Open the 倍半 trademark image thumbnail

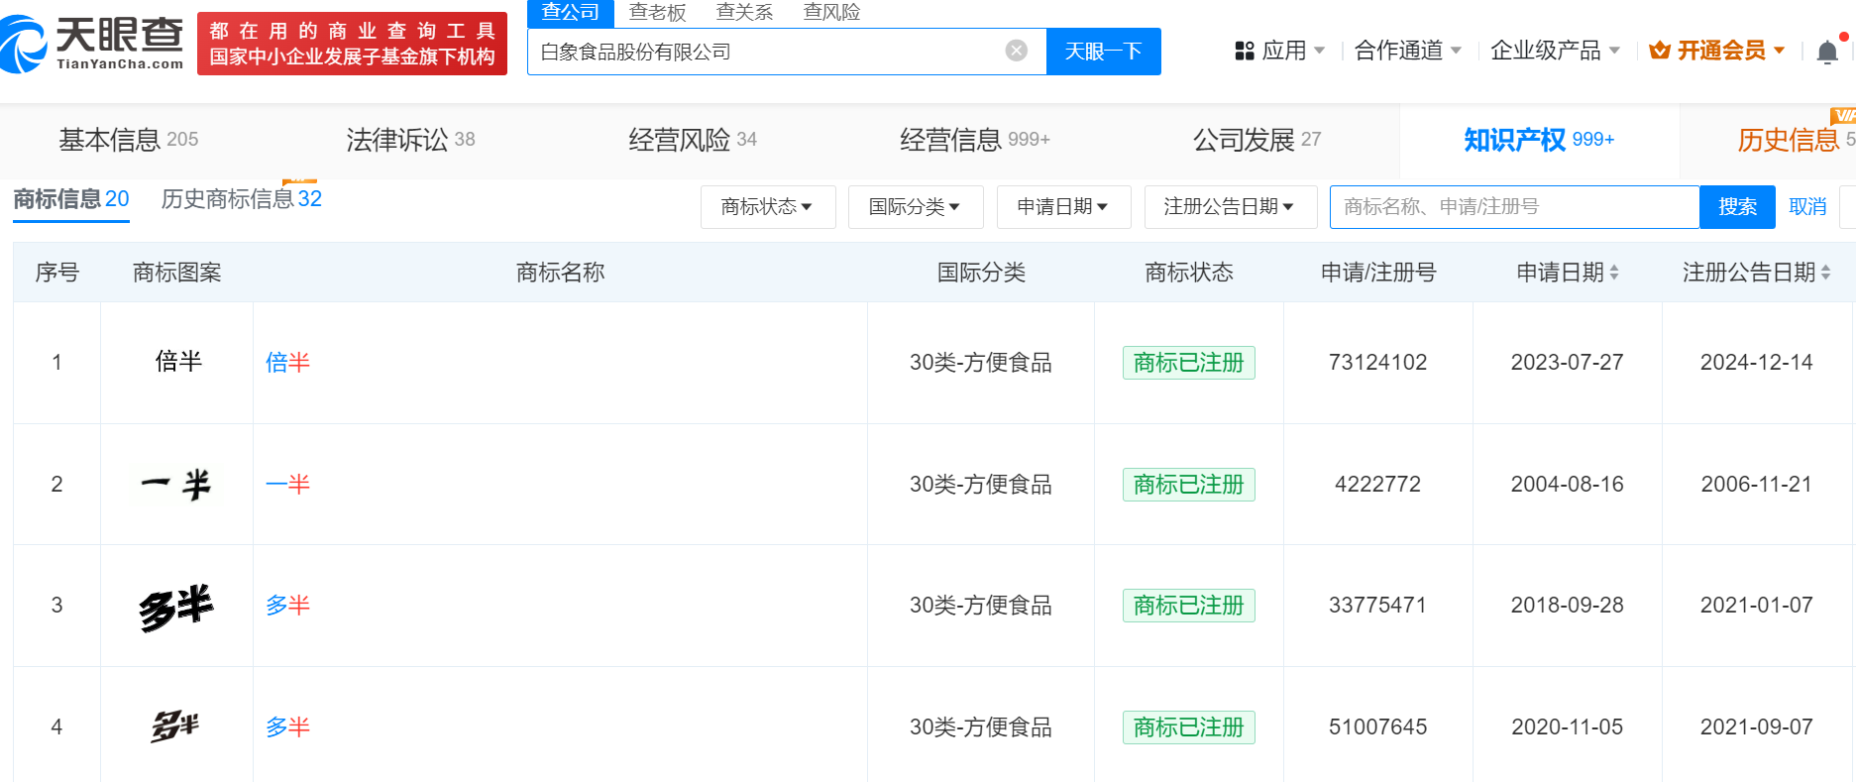[178, 362]
